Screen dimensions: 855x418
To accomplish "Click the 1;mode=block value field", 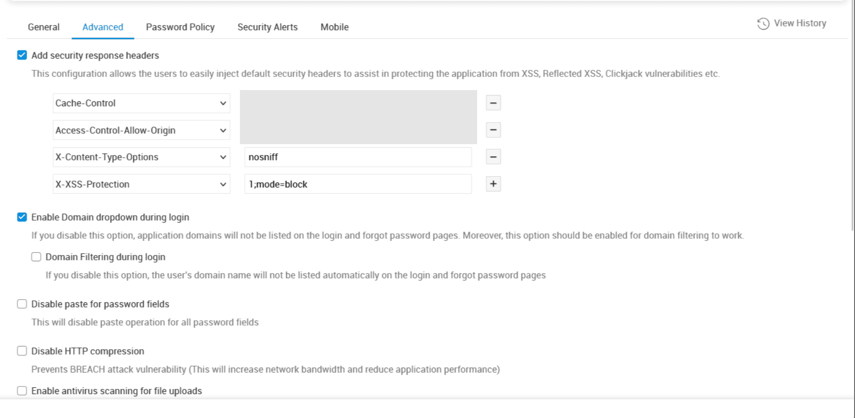I will (x=358, y=184).
